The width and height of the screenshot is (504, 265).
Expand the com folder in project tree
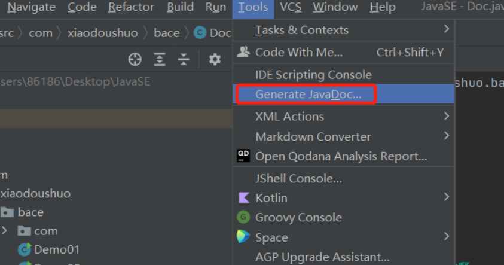(5, 230)
